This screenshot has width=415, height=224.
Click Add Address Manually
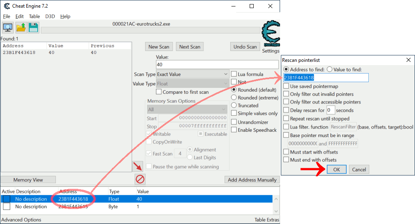tap(252, 180)
